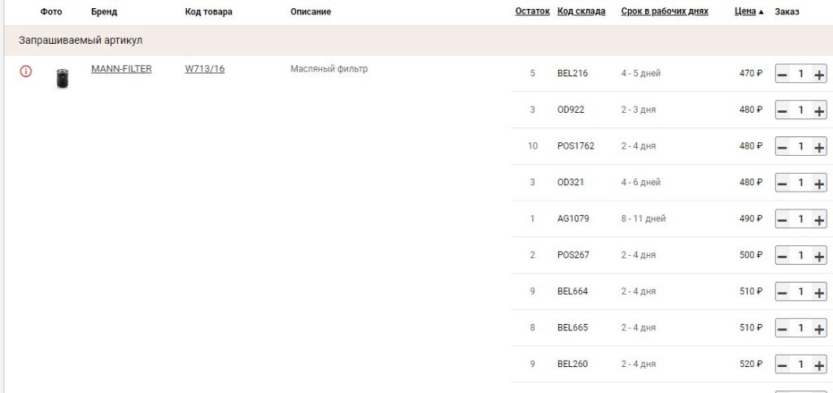The height and width of the screenshot is (393, 833).
Task: Click the red info icon beside MANN-FILTER
Action: click(x=25, y=71)
